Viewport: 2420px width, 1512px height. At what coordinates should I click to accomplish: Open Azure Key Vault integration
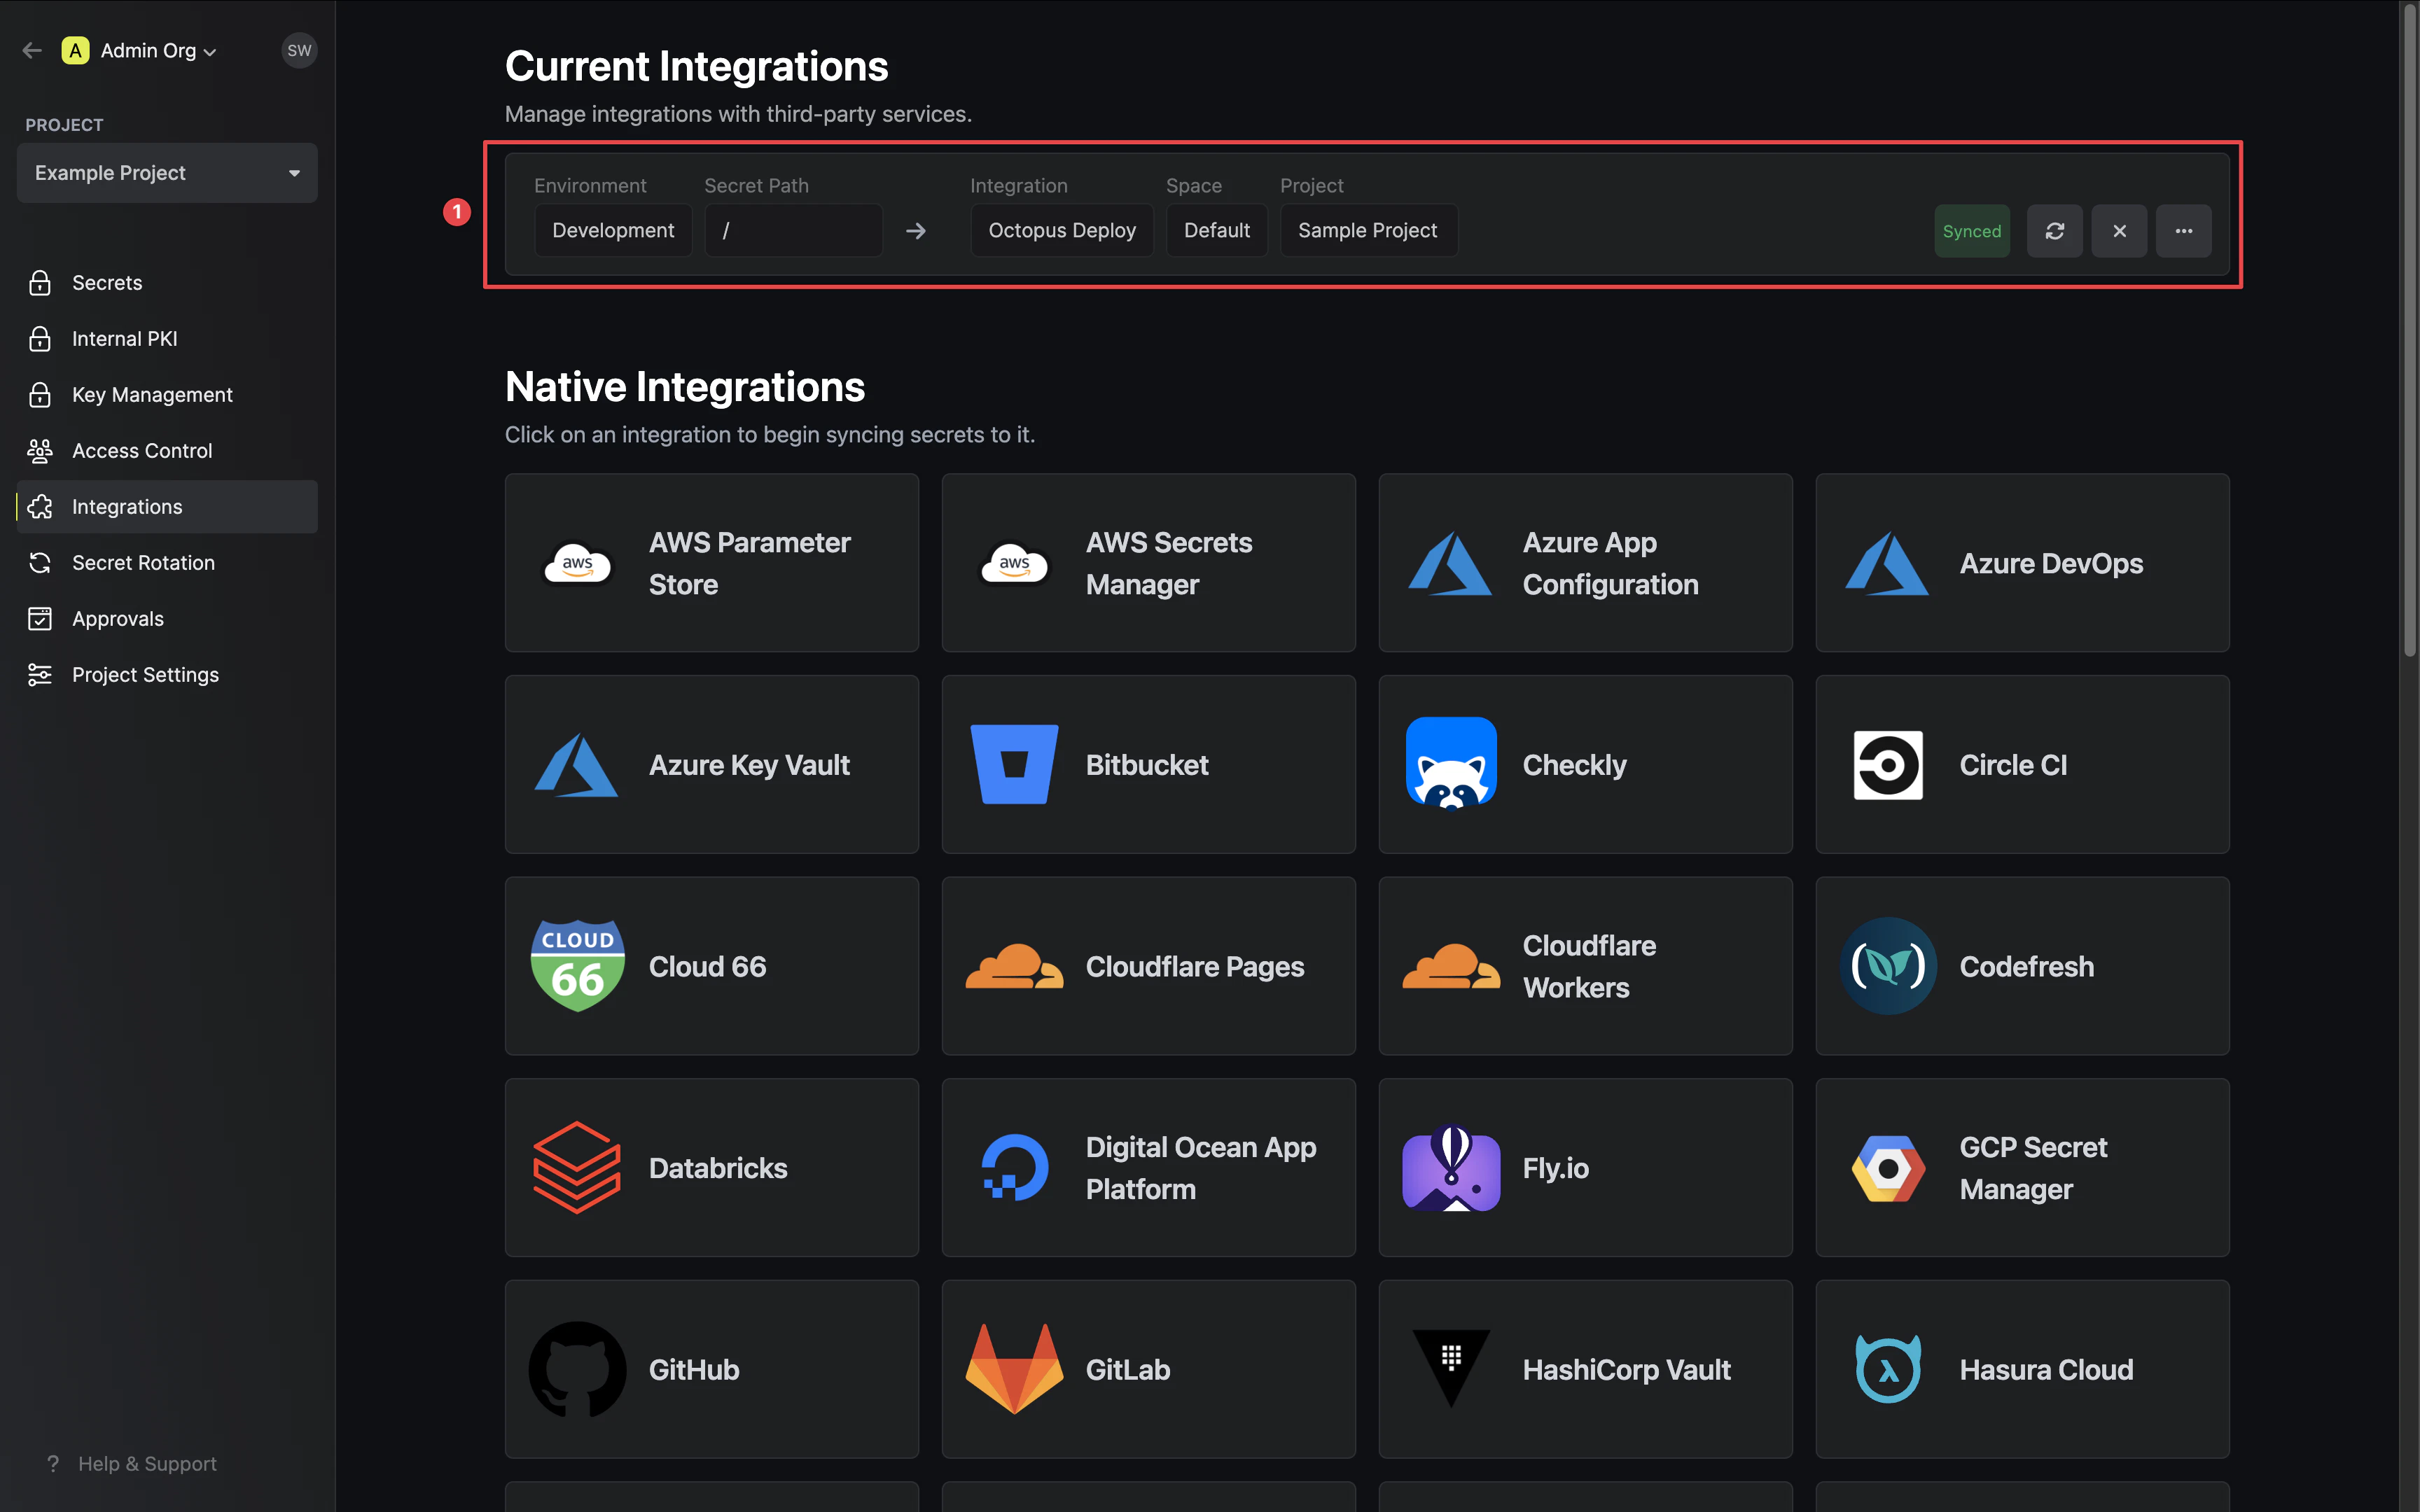click(x=712, y=765)
